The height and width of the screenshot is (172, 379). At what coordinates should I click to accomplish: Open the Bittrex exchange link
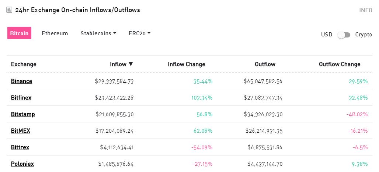coord(20,147)
